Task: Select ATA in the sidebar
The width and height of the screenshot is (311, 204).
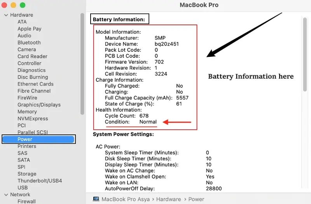Action: point(22,22)
